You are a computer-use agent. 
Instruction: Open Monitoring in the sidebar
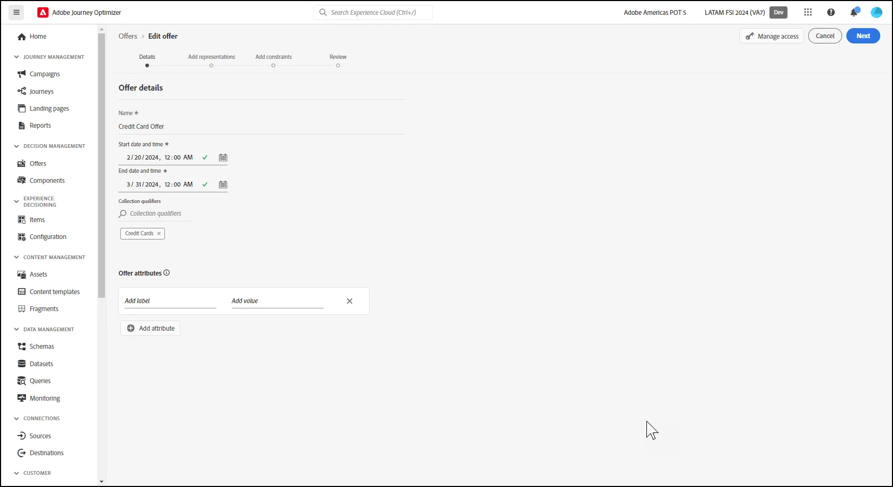[x=39, y=399]
